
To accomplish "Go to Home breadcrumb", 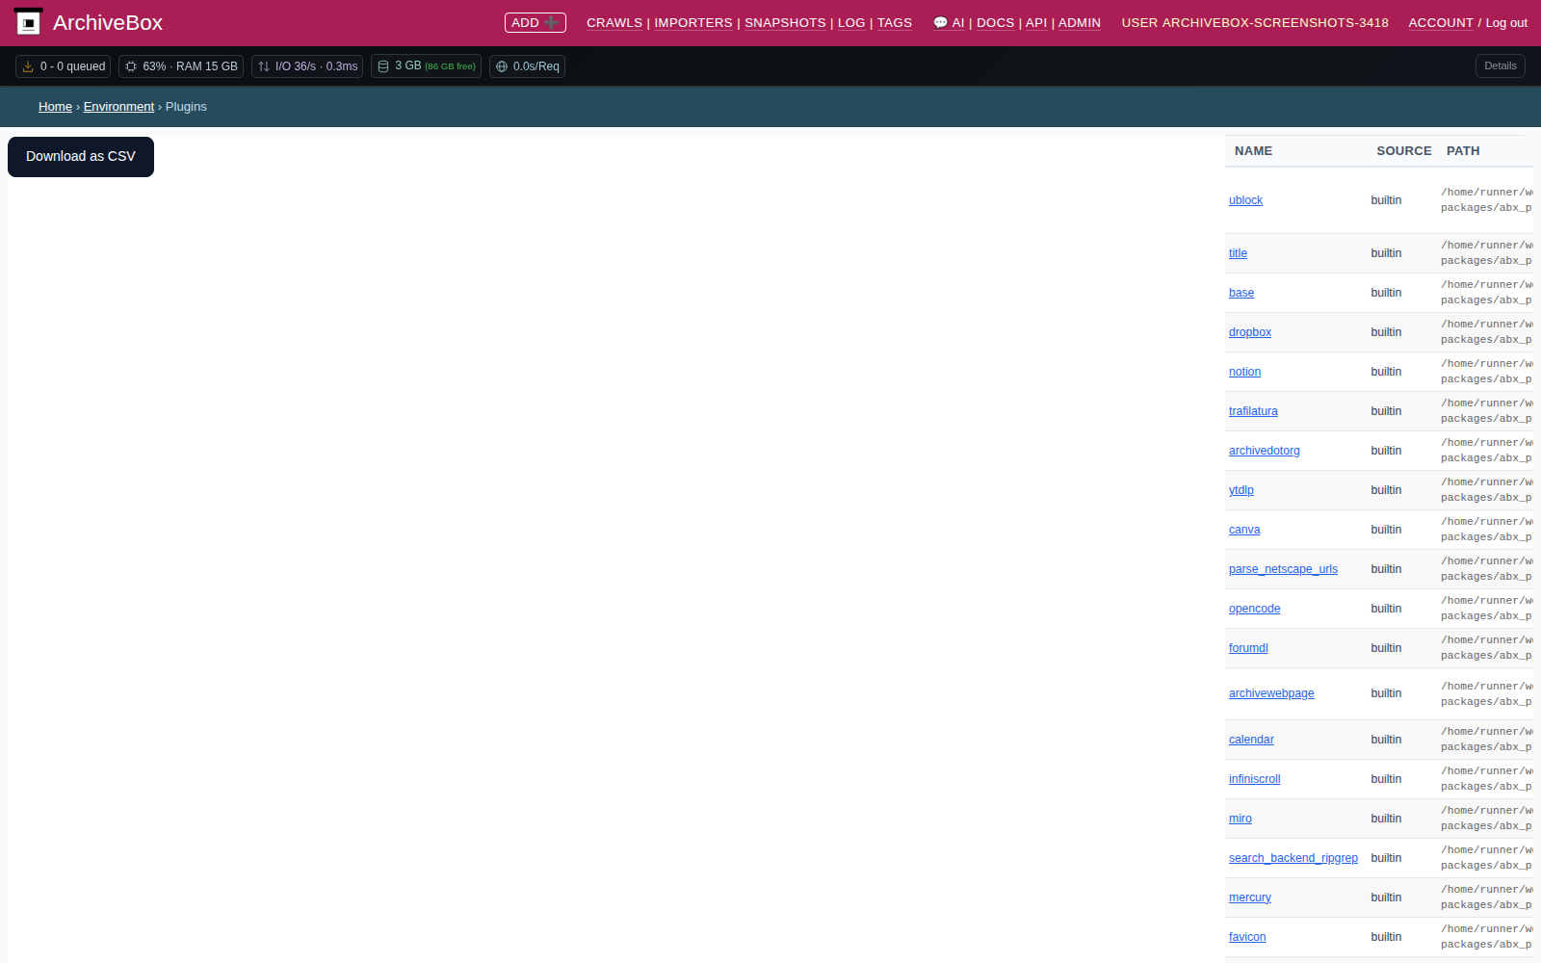I will 55,107.
